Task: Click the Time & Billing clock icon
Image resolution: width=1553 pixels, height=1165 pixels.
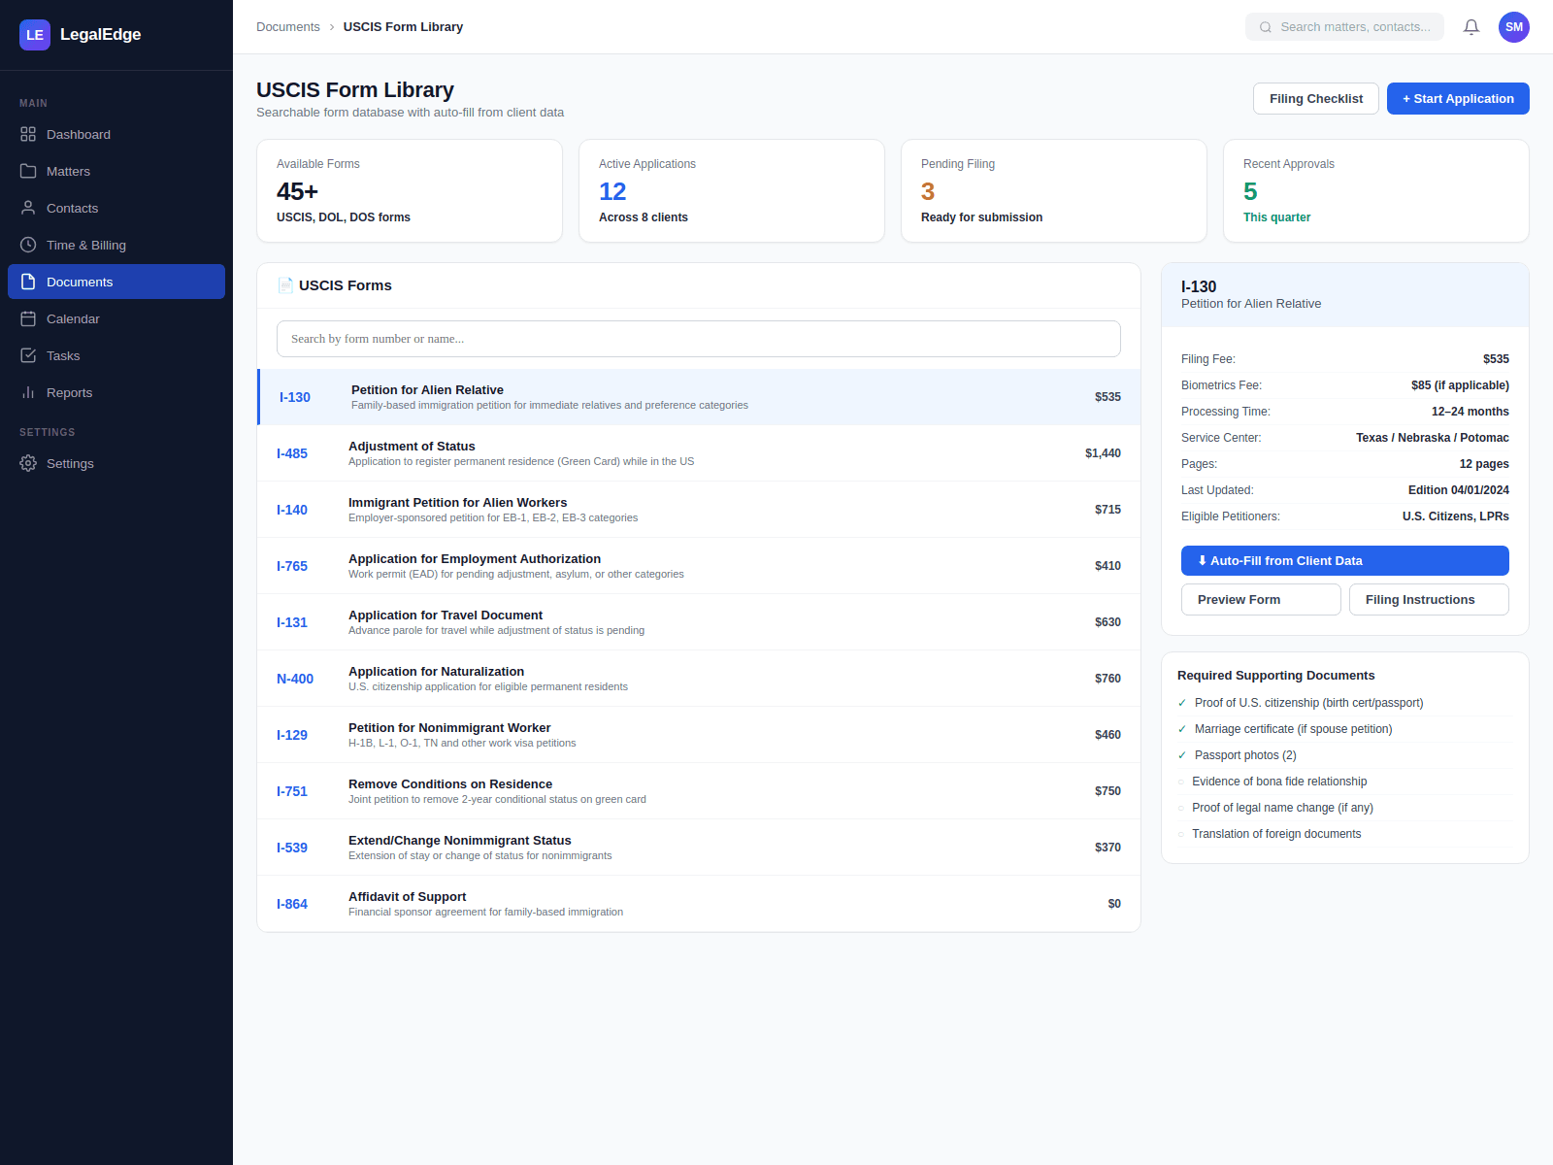Action: (x=28, y=245)
